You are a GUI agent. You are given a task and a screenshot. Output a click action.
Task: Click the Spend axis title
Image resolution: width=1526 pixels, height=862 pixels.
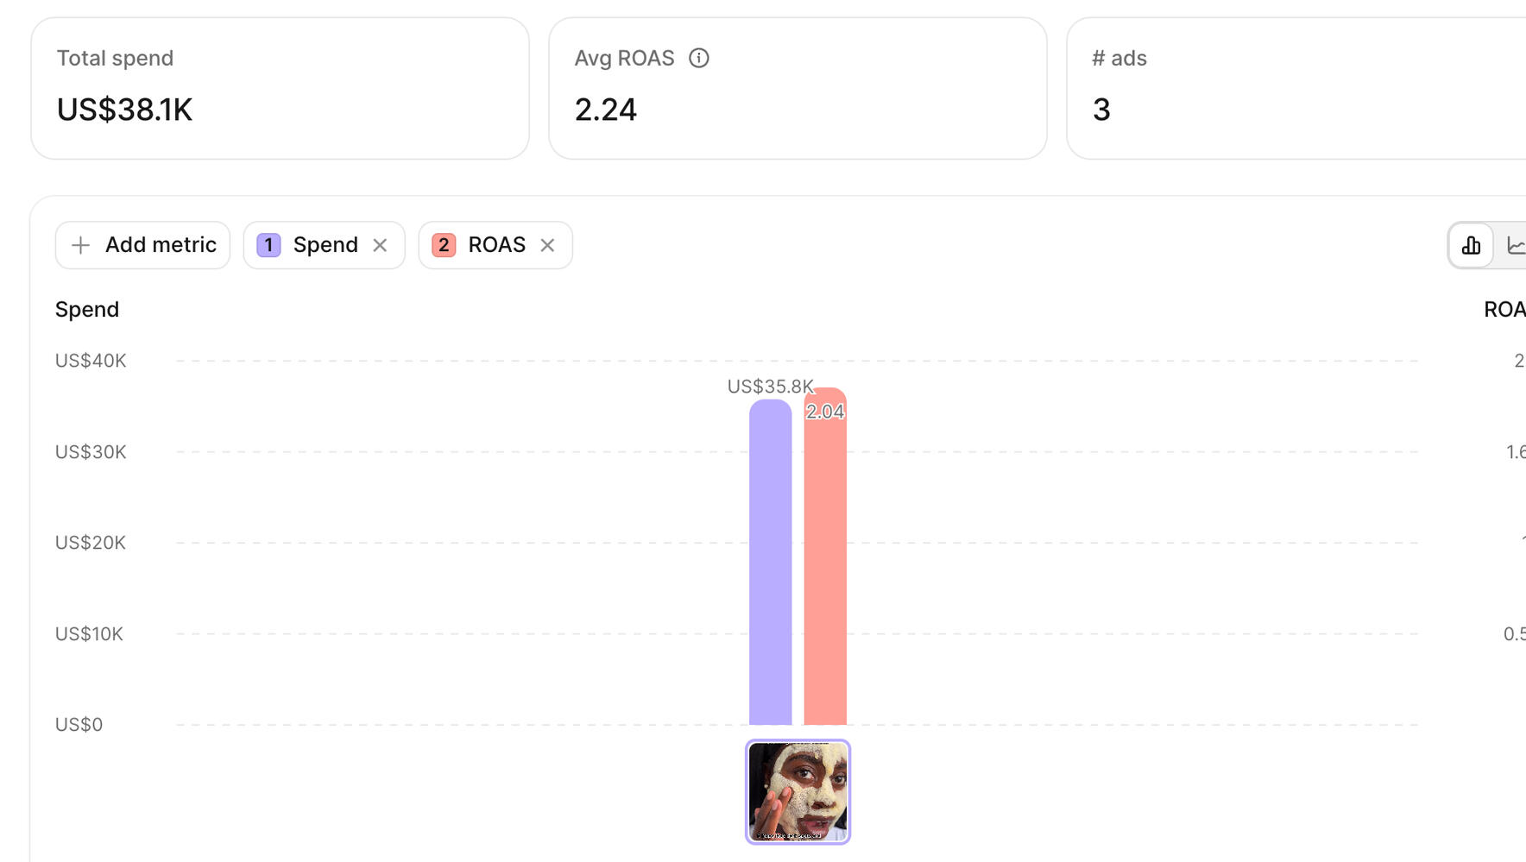point(87,309)
